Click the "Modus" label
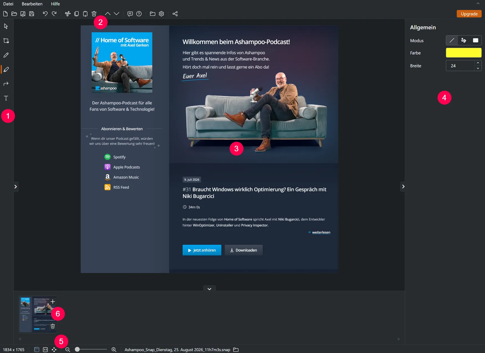This screenshot has width=485, height=353. coord(417,41)
